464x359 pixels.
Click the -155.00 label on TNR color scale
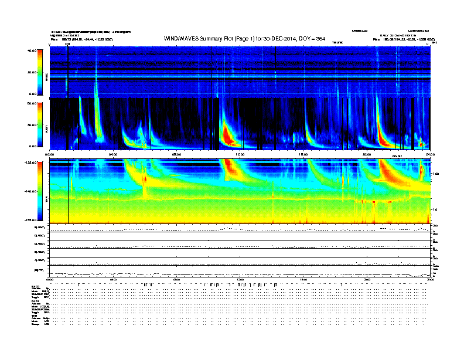(x=31, y=220)
